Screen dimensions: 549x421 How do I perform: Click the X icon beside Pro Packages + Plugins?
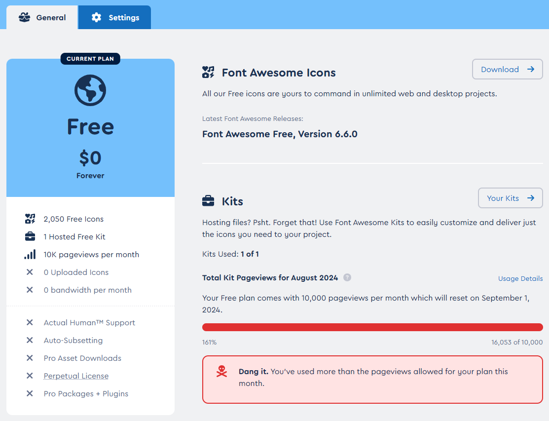(30, 394)
